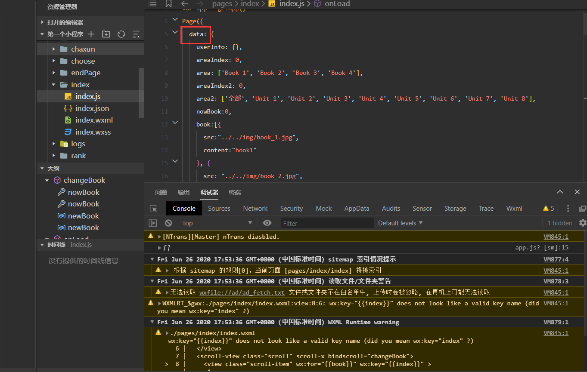Switch to the 输出 tab
This screenshot has height=372, width=587.
183,192
